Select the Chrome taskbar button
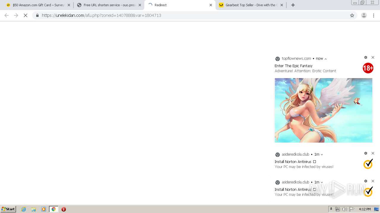 click(53, 209)
